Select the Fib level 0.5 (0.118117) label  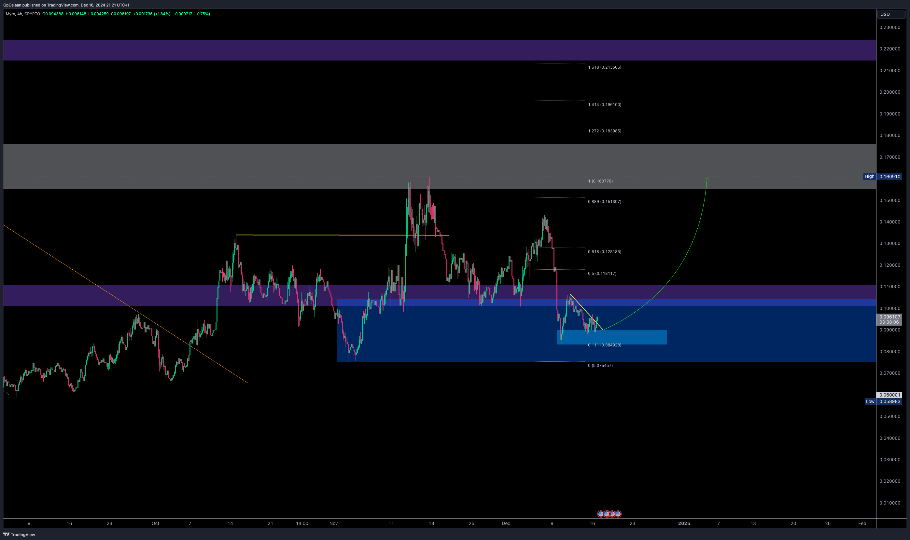[x=602, y=274]
